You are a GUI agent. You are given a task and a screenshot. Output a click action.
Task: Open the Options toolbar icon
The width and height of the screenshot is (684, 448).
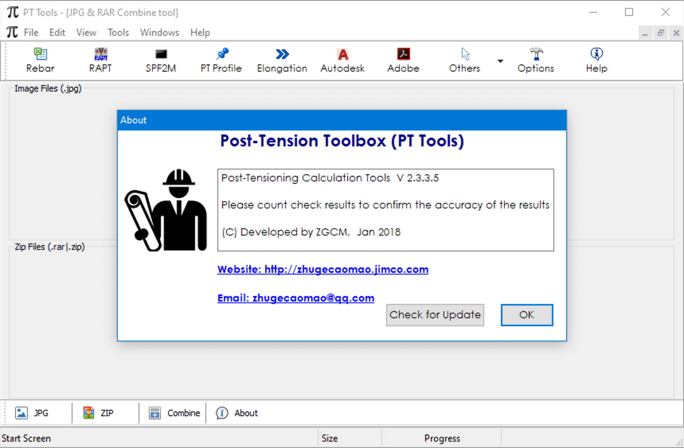pos(535,60)
